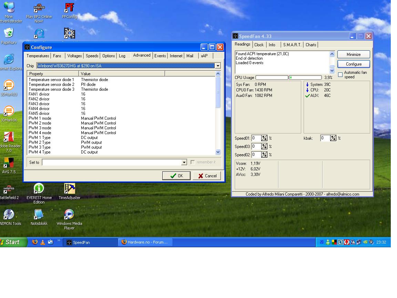
Task: Open the PFConfig desktop shortcut
Action: [x=70, y=11]
